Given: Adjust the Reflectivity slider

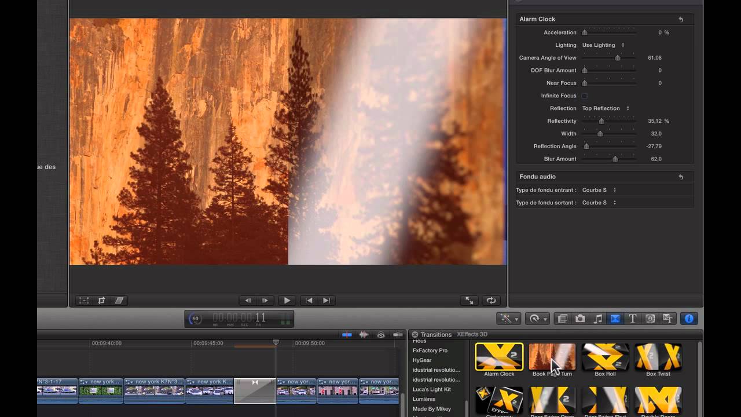Looking at the screenshot, I should [x=601, y=121].
